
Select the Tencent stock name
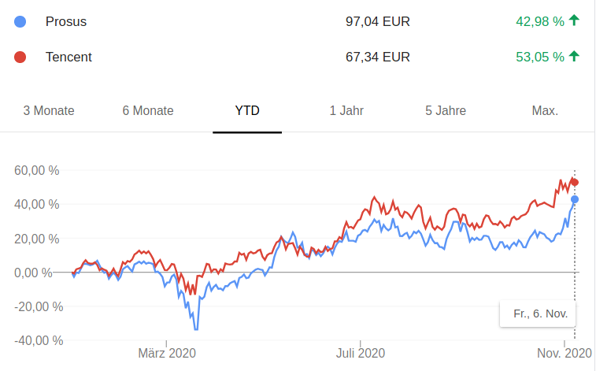[69, 57]
